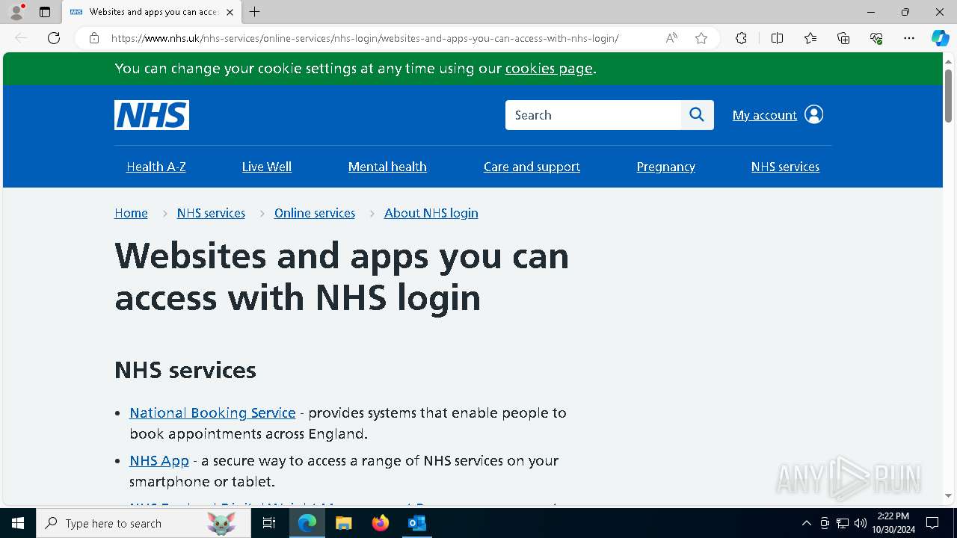Screen dimensions: 957x538
Task: Click Microsoft Edge taskbar icon
Action: tap(307, 523)
